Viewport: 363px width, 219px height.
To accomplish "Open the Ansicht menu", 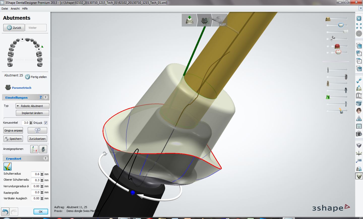I will click(15, 9).
